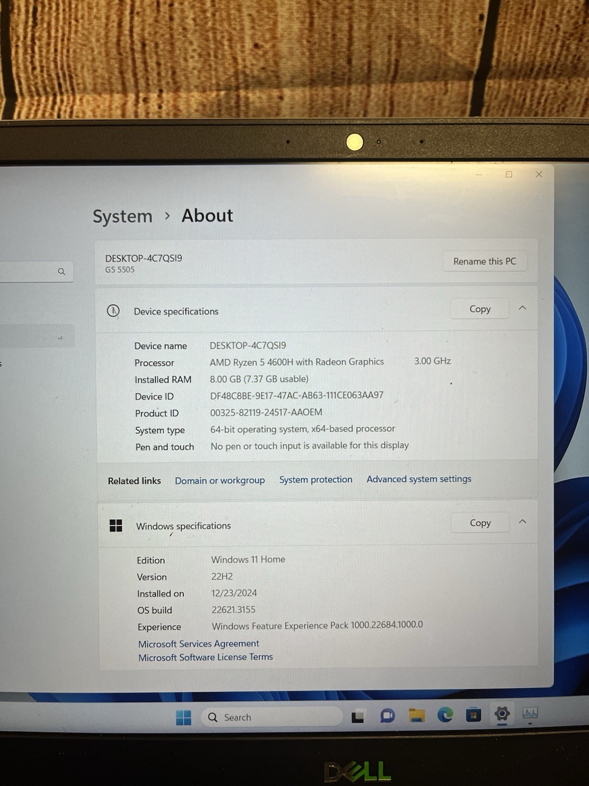
Task: Click the Rename this PC button
Action: point(484,261)
